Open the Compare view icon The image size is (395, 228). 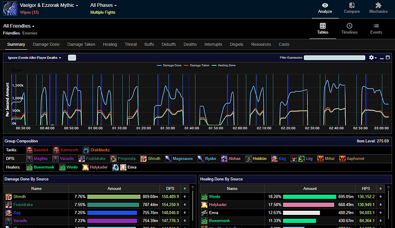(x=351, y=5)
